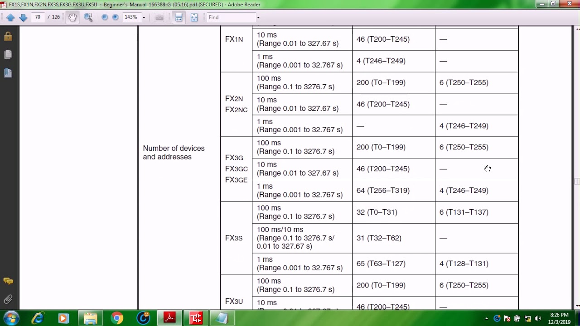Zoom in with the plus button

coord(116,17)
